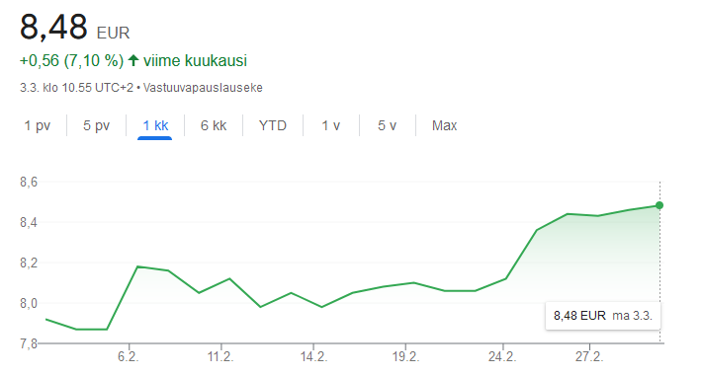Open the Vastuuvapauslauseke disclaimer link
Viewport: 703px width, 376px height.
tap(203, 87)
